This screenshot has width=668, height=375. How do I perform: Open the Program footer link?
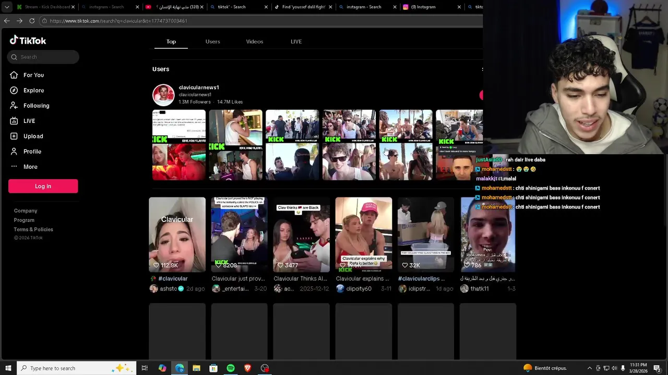click(x=24, y=220)
